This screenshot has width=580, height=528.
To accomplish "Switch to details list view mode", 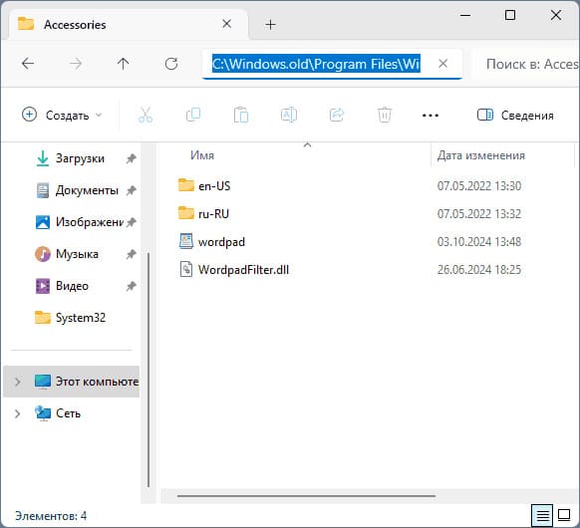I will point(542,515).
